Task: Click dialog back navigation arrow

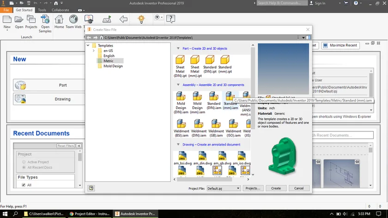Action: tap(89, 37)
